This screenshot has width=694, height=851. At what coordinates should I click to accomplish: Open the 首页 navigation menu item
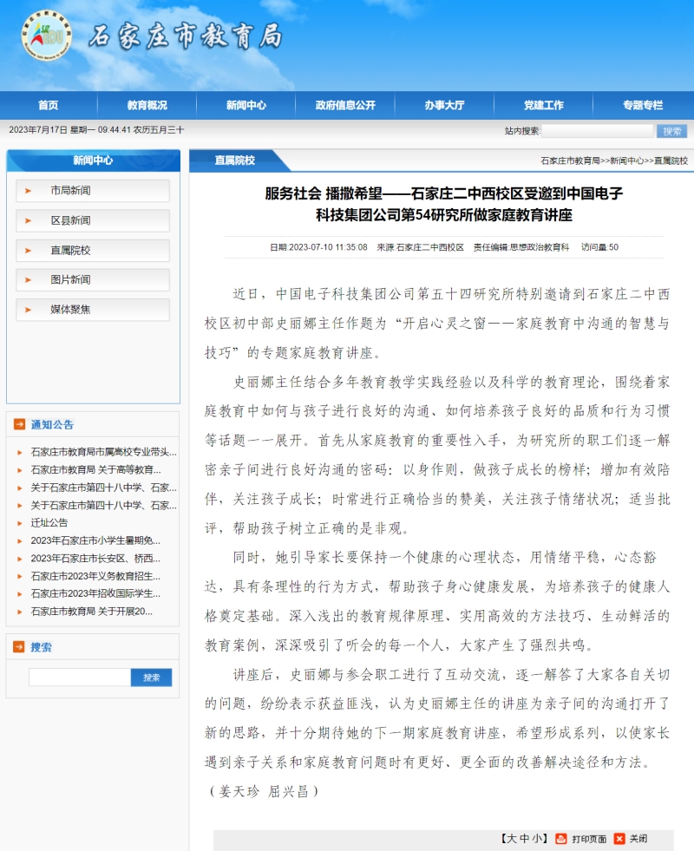pyautogui.click(x=49, y=105)
